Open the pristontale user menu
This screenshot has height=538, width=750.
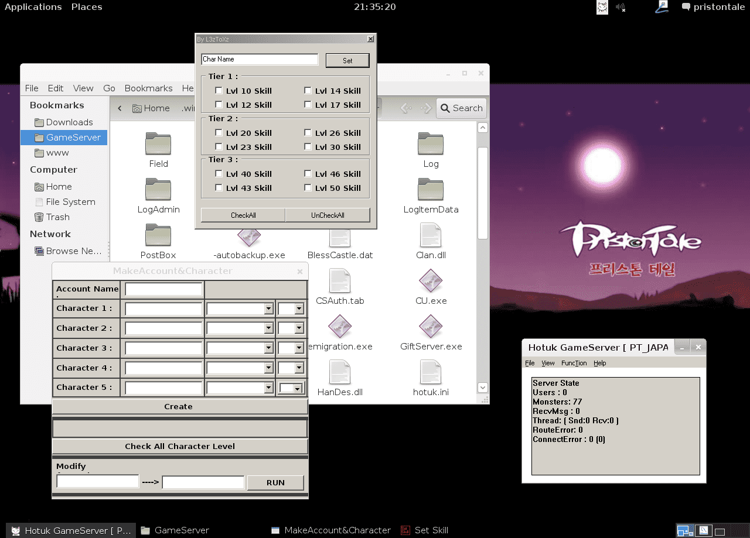click(x=713, y=7)
